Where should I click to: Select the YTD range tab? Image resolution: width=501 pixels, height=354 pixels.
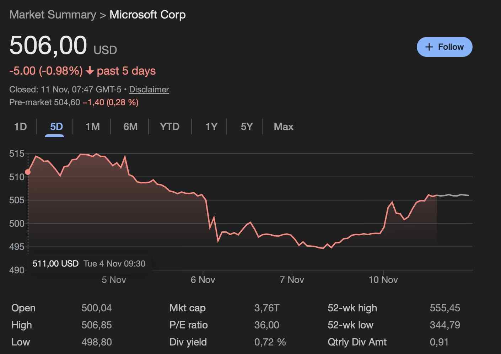[x=169, y=127]
